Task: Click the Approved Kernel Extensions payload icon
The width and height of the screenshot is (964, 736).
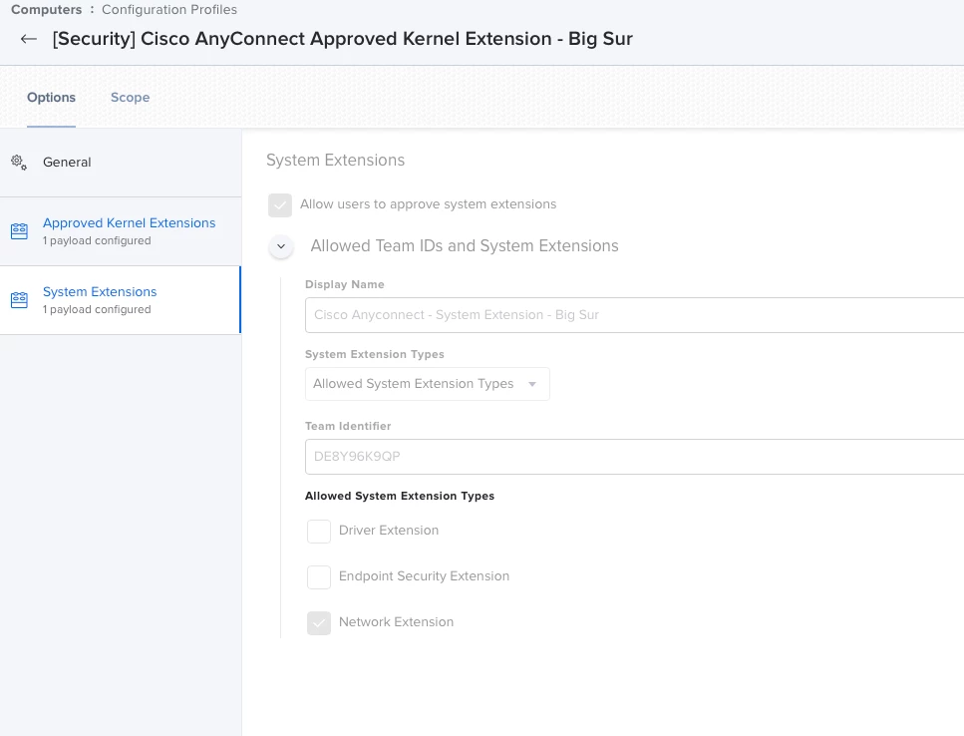Action: click(19, 231)
